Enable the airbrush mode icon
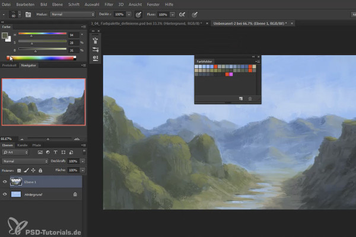 pos(182,14)
